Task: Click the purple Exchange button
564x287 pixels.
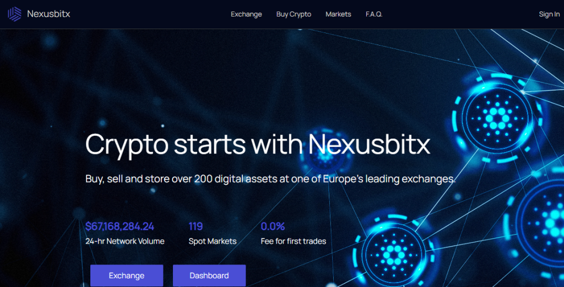Action: (127, 275)
